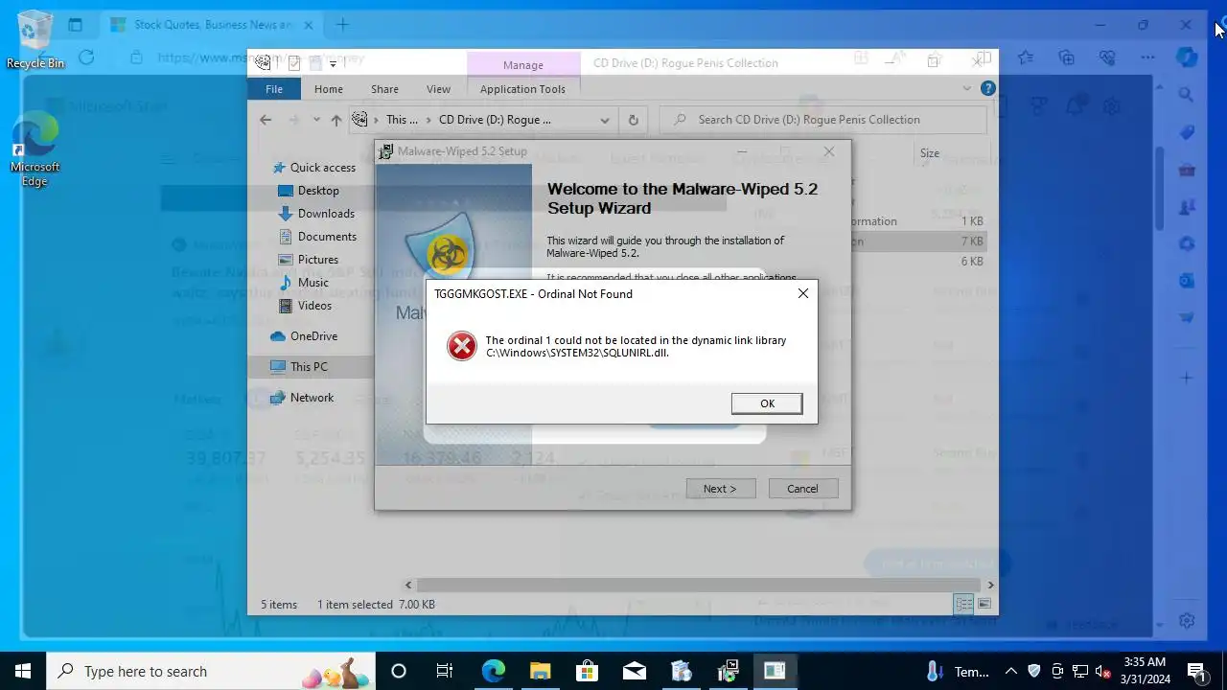Screen dimensions: 1227x690
Task: Show hidden system tray icons
Action: 1010,671
